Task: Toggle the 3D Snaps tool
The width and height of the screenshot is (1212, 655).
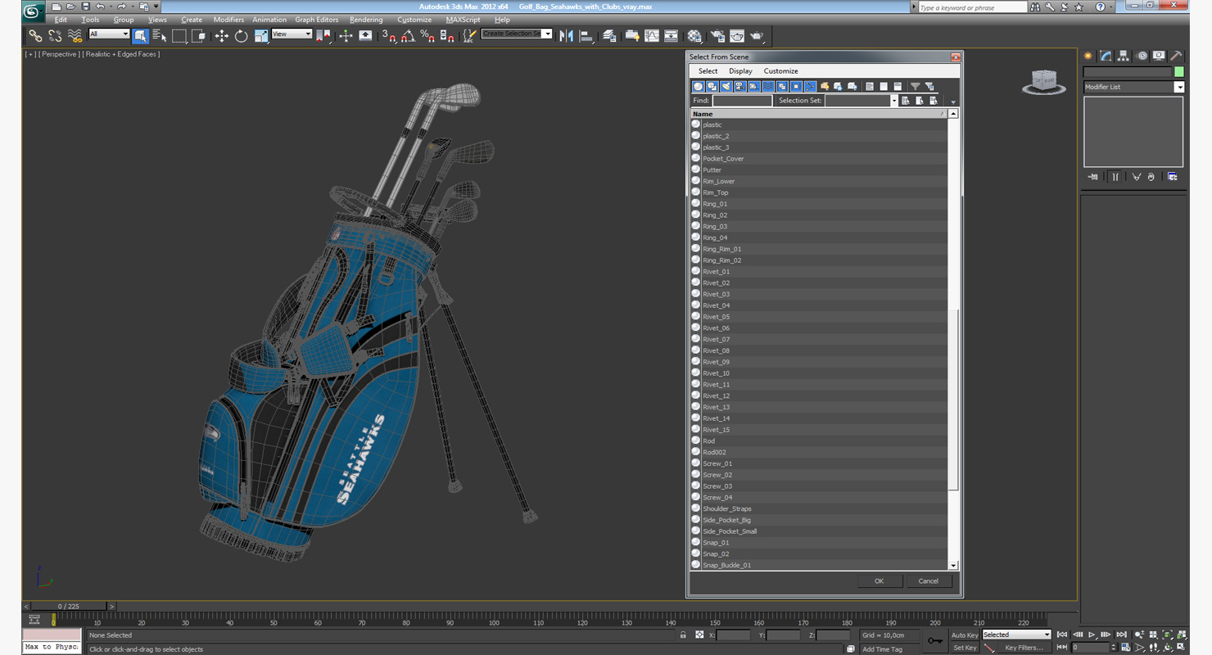Action: click(389, 36)
